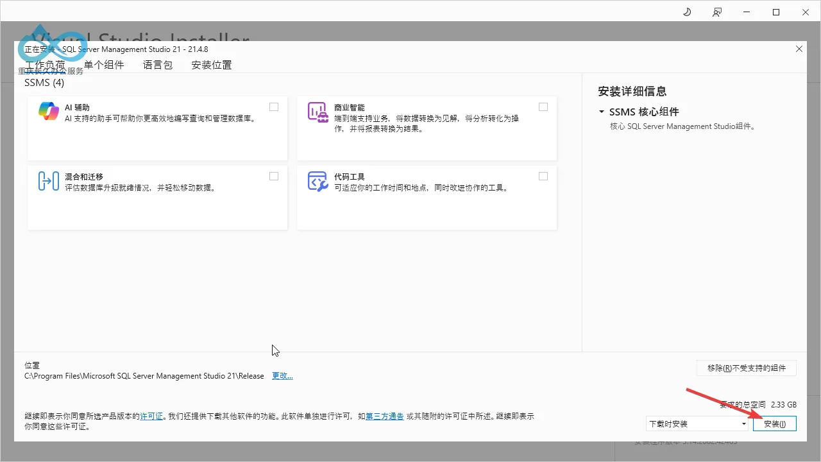The width and height of the screenshot is (821, 462).
Task: Enable the 商业智能 checkbox
Action: click(543, 107)
